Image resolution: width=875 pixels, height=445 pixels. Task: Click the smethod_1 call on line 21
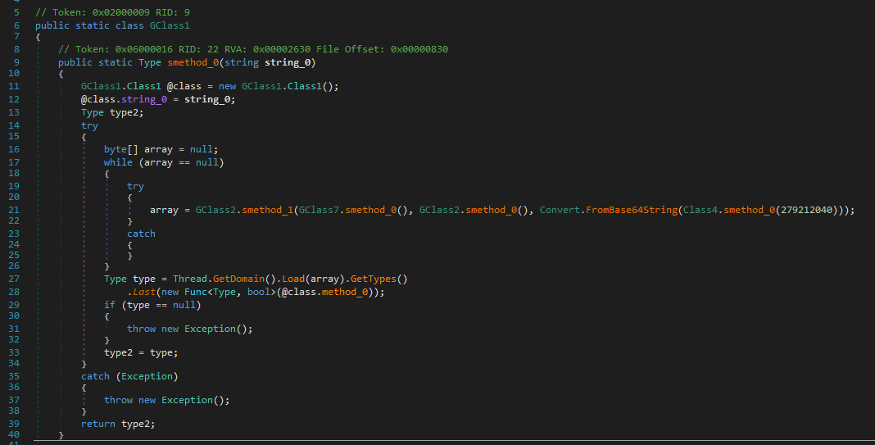(x=268, y=210)
